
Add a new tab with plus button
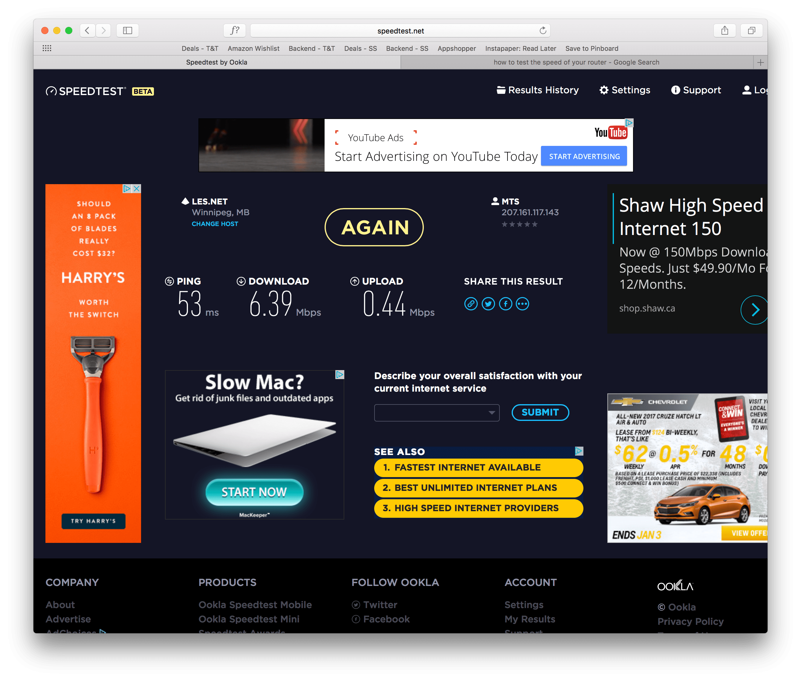(x=760, y=62)
